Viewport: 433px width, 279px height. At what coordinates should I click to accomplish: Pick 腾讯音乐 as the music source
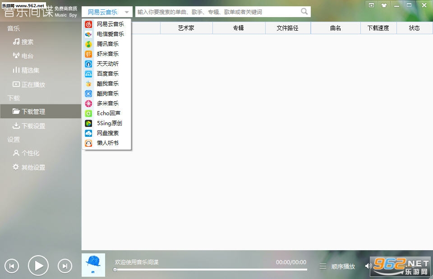pos(106,44)
